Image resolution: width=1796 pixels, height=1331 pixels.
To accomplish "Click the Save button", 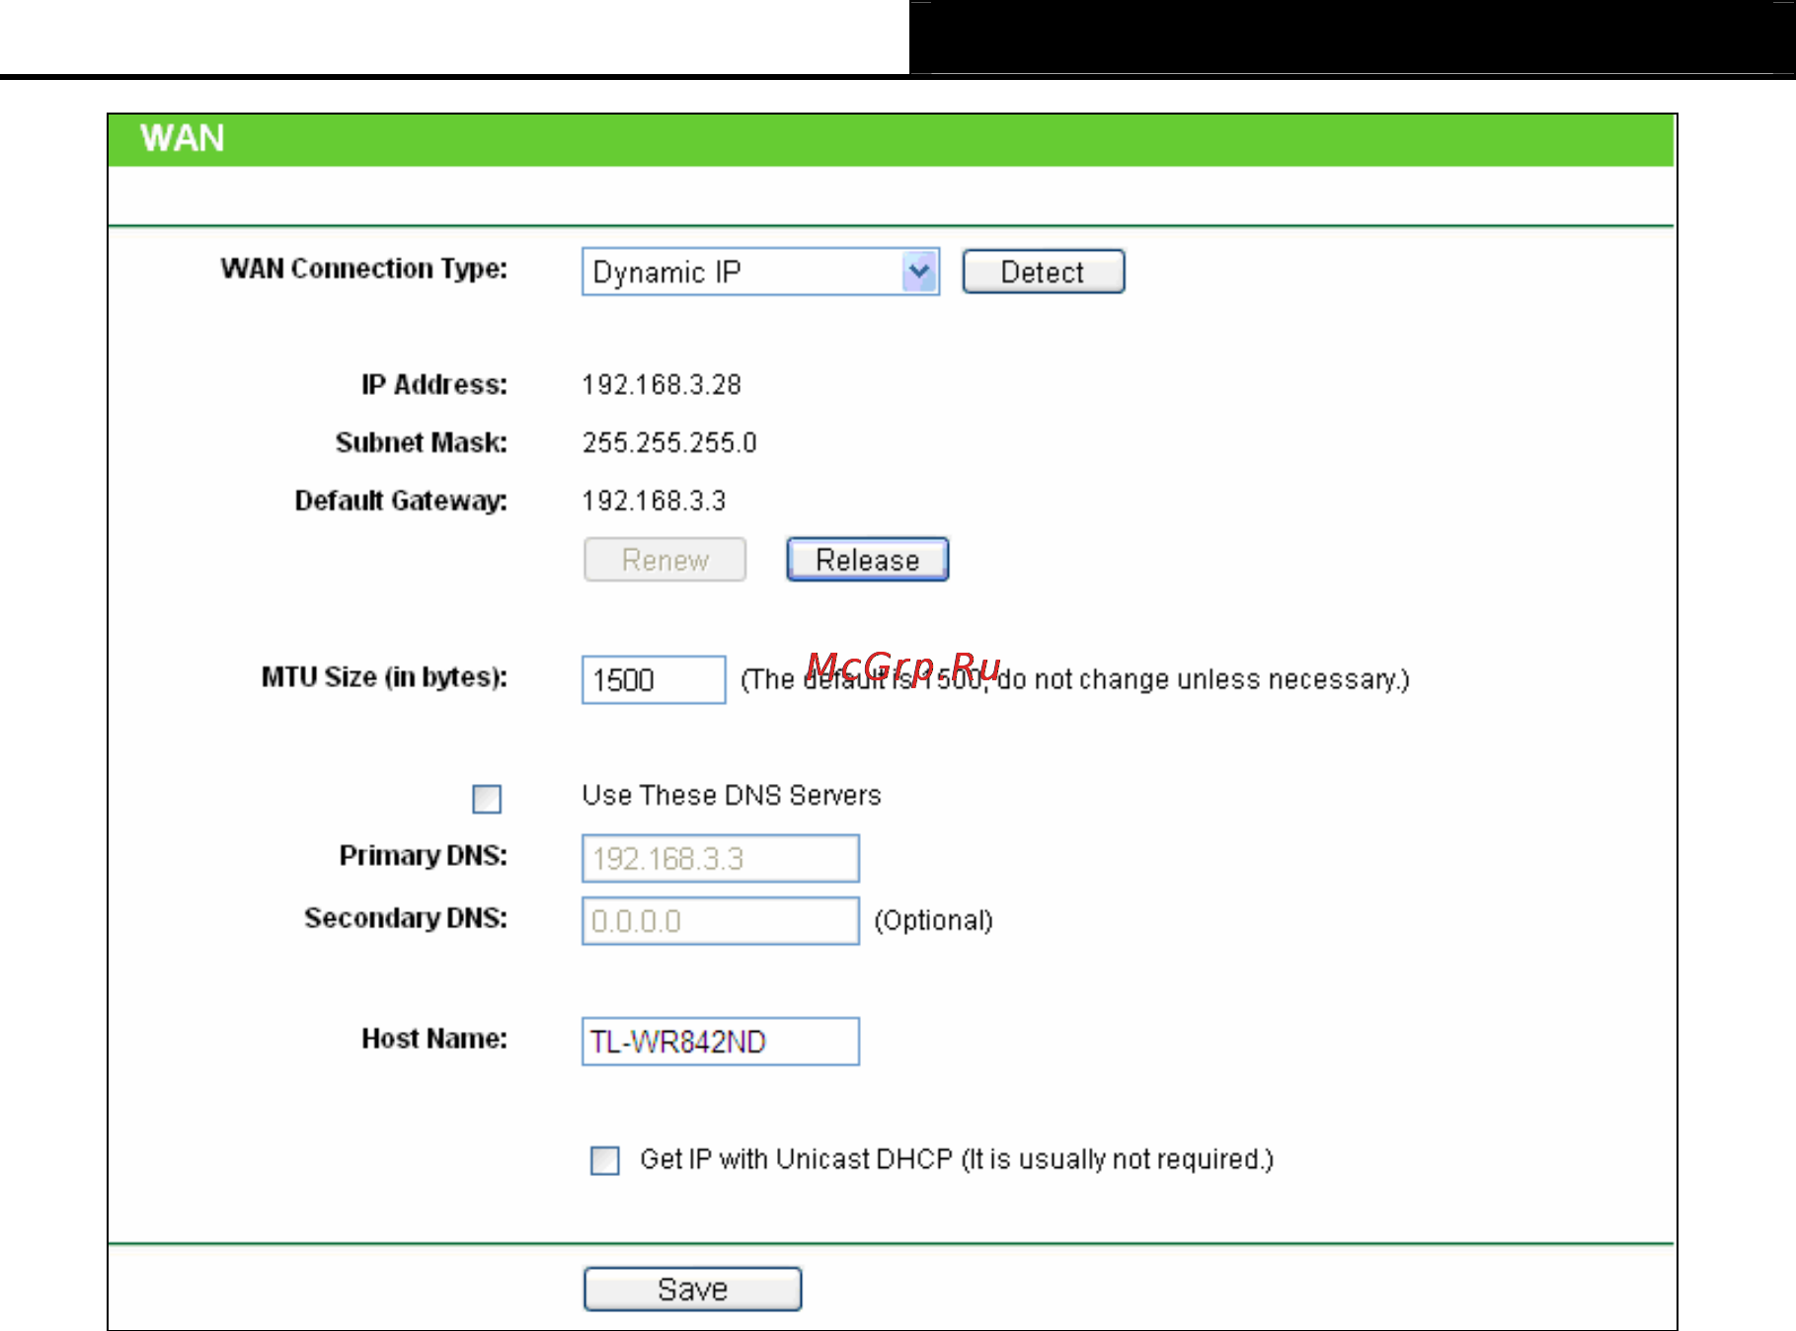I will (x=693, y=1290).
